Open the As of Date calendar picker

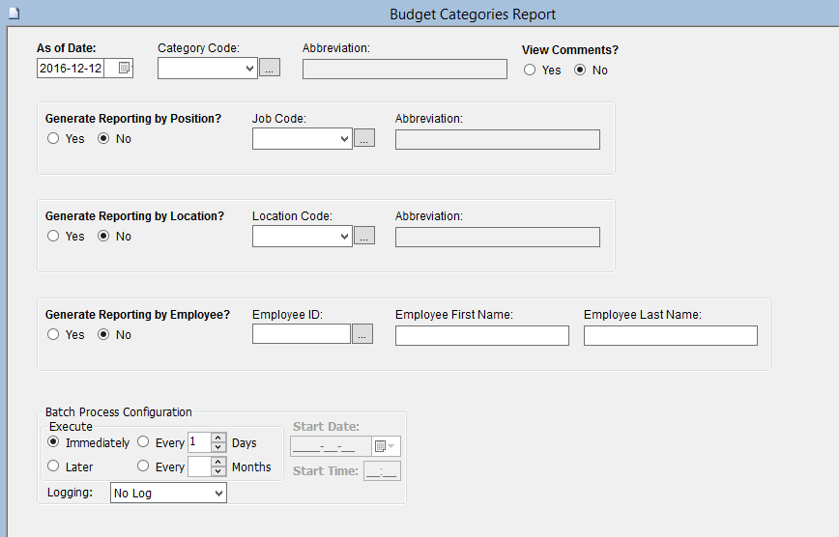[124, 69]
